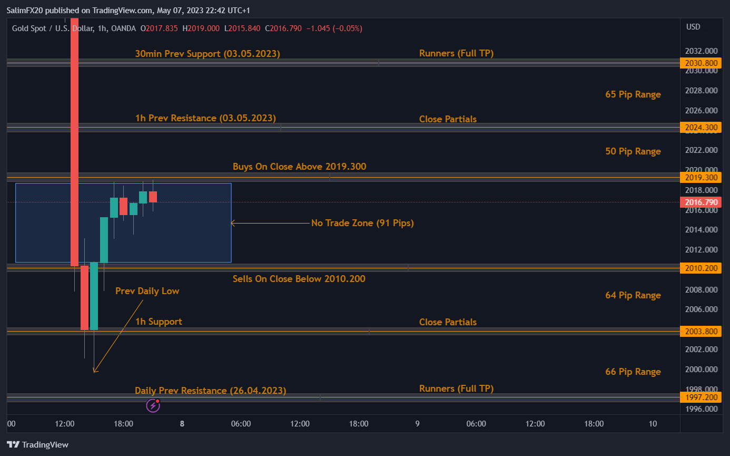Viewport: 730px width, 456px height.
Task: Click the 'Prev Daily Low' annotation
Action: point(147,290)
